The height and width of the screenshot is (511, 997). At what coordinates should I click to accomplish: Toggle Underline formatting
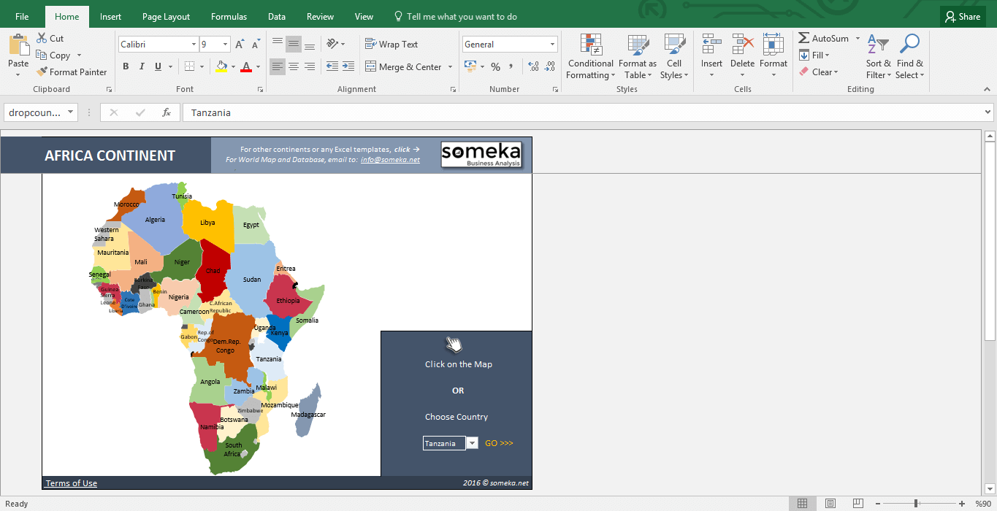tap(158, 66)
